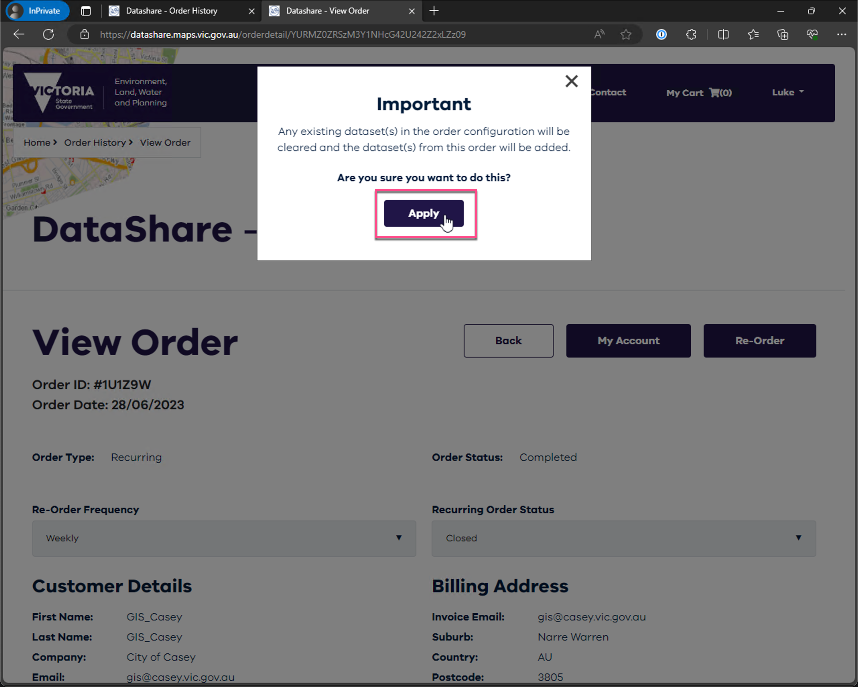Expand the Luke user dropdown

(x=788, y=93)
